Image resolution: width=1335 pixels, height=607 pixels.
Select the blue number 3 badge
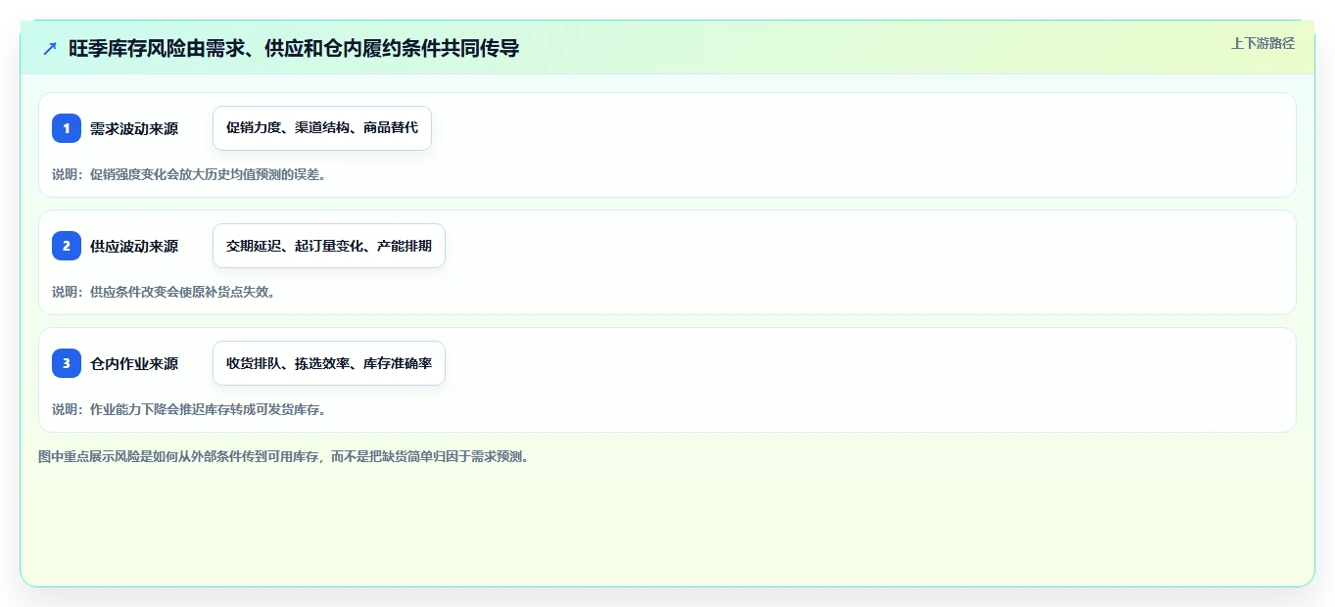click(x=67, y=363)
